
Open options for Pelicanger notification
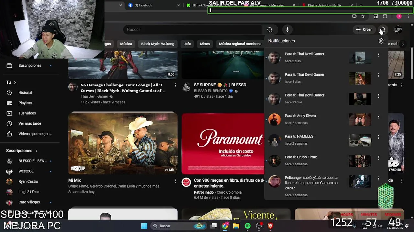pyautogui.click(x=378, y=179)
